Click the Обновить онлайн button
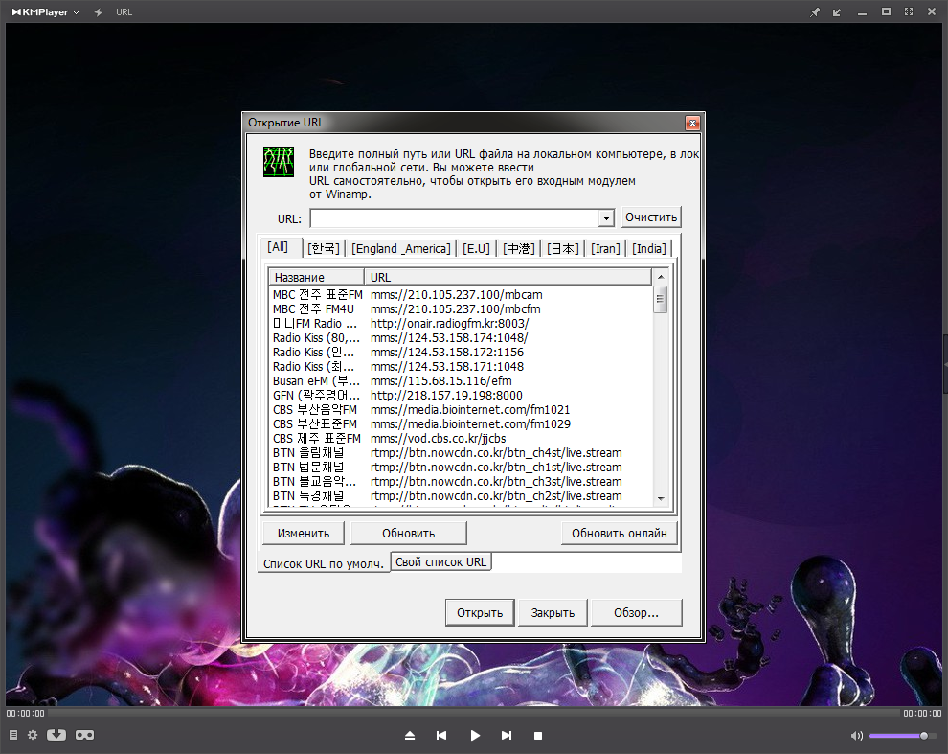 click(x=620, y=533)
